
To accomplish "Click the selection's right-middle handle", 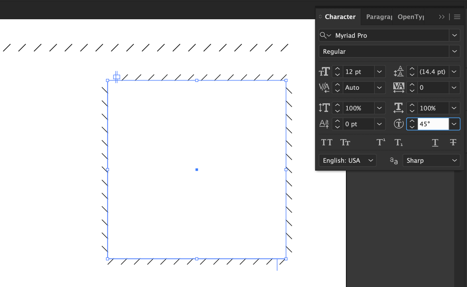I will click(x=286, y=170).
